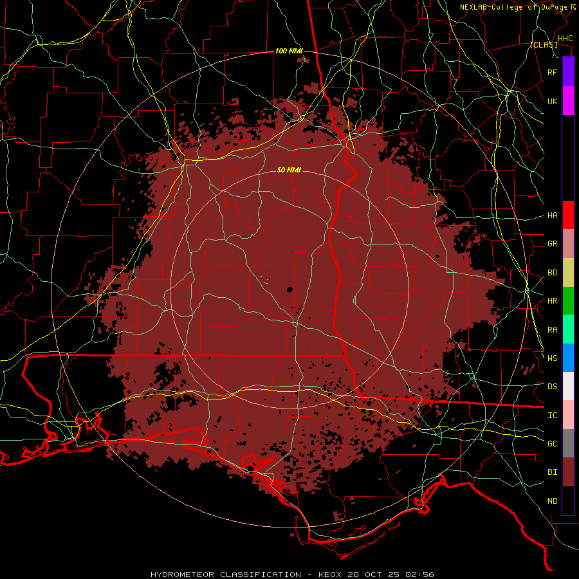Click the gray GC legend color swatch
Viewport: 579px width, 579px height.
click(x=568, y=443)
